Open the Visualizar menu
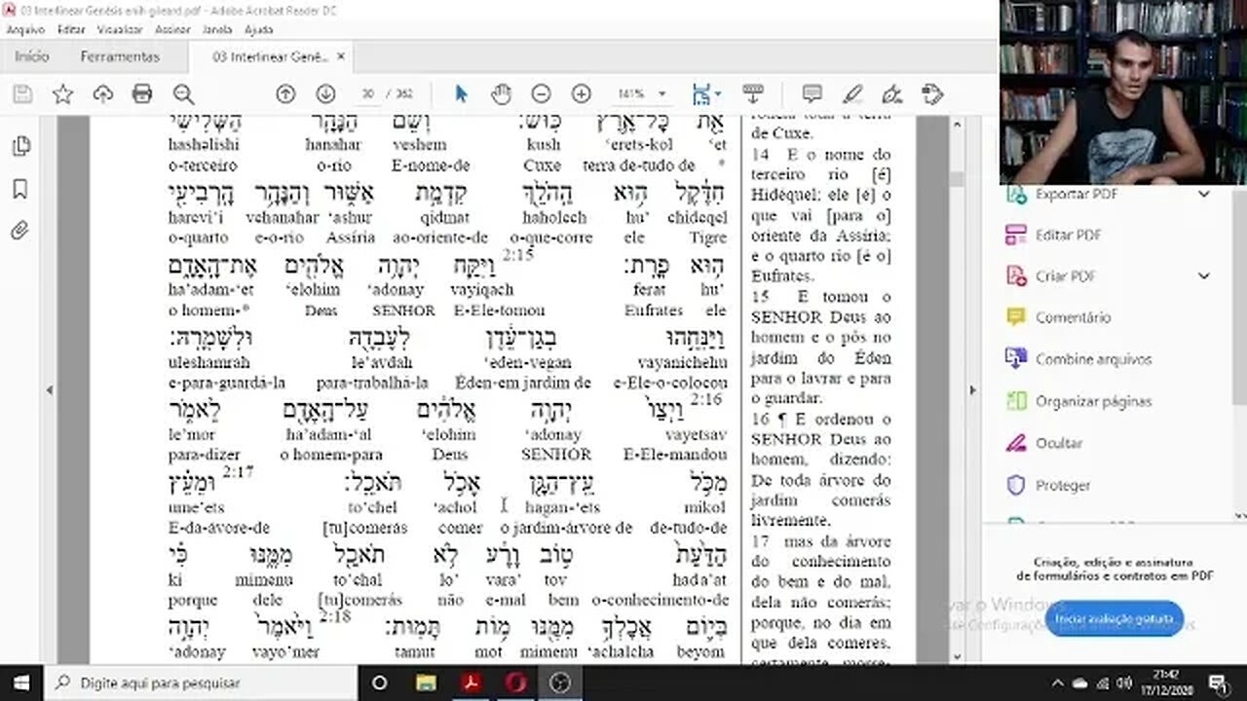 [x=120, y=30]
